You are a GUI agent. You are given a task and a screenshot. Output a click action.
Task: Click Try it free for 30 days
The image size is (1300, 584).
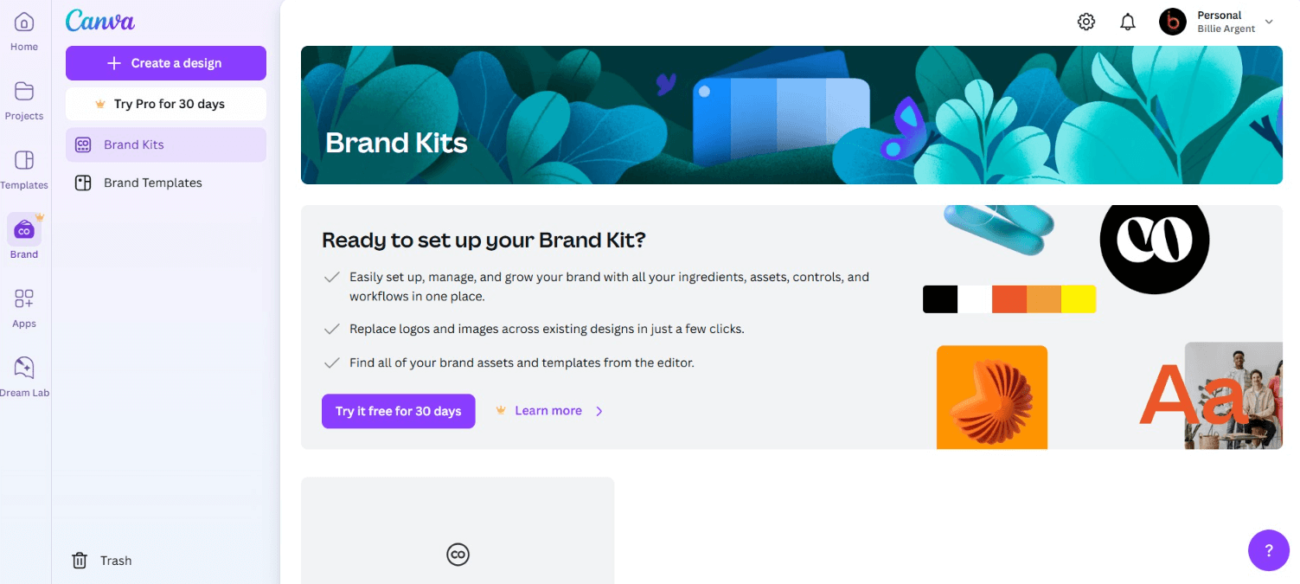coord(398,411)
